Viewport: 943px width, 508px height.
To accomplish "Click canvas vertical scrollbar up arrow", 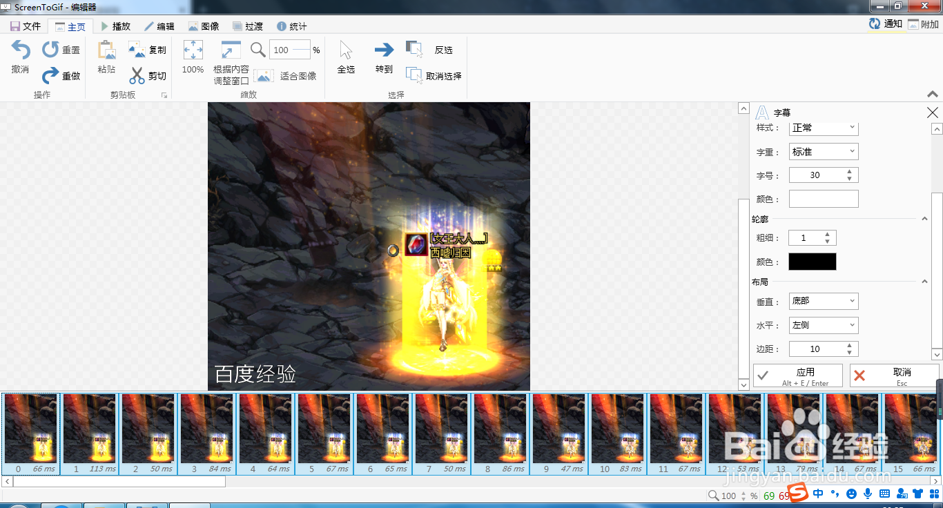I will (743, 108).
